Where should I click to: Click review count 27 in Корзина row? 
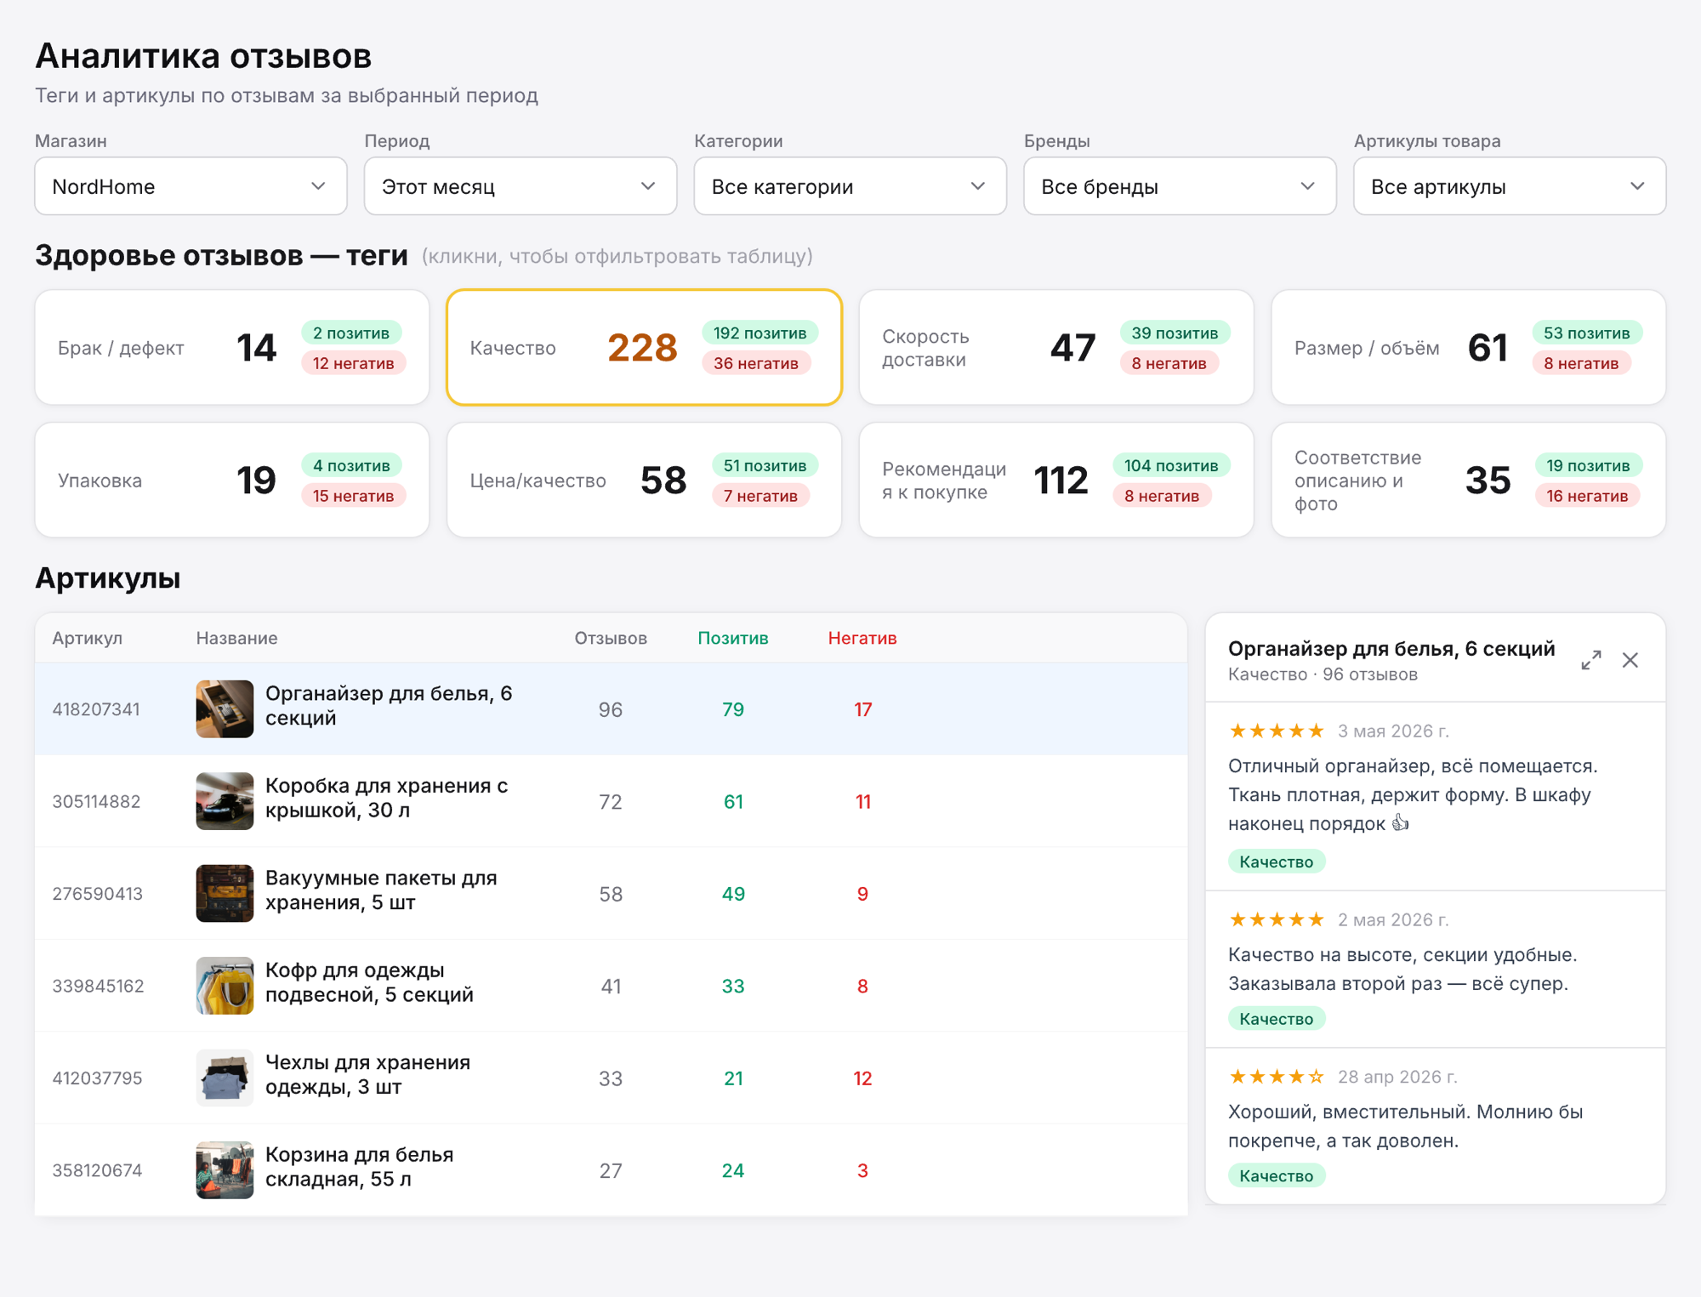611,1170
